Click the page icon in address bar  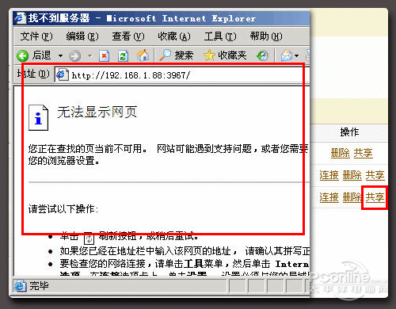pyautogui.click(x=63, y=75)
